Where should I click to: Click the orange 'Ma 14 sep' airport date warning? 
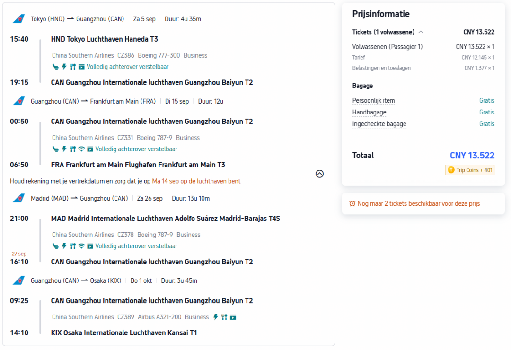coord(196,181)
